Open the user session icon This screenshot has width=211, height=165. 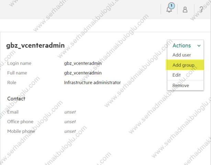[x=185, y=10]
